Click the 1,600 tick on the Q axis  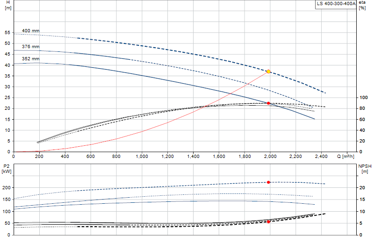(219, 157)
